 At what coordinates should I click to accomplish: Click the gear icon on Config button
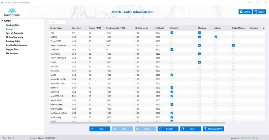(241, 12)
